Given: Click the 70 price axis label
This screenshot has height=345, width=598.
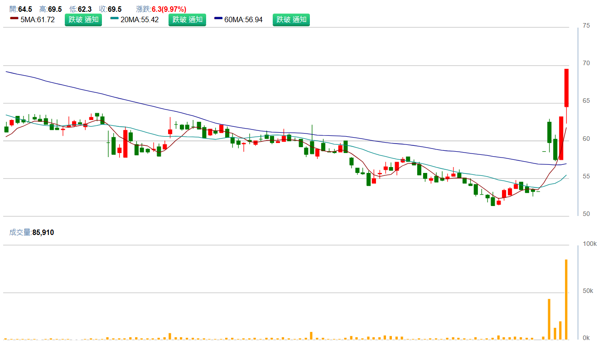Looking at the screenshot, I should click(586, 63).
